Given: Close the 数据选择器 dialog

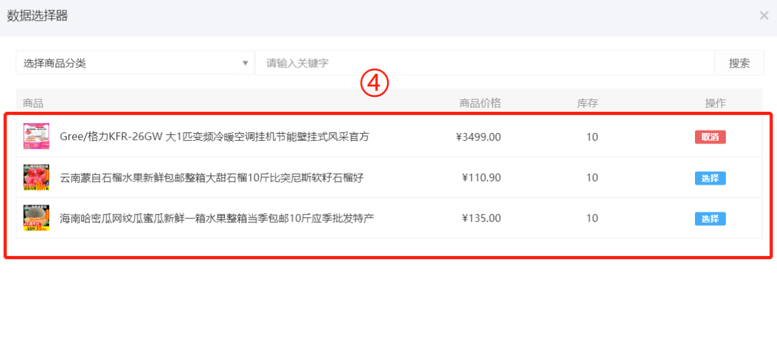Looking at the screenshot, I should pyautogui.click(x=764, y=16).
